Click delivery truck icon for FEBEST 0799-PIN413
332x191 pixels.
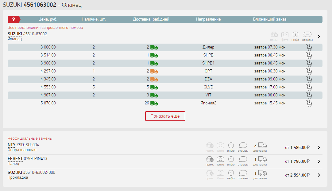[262, 159]
